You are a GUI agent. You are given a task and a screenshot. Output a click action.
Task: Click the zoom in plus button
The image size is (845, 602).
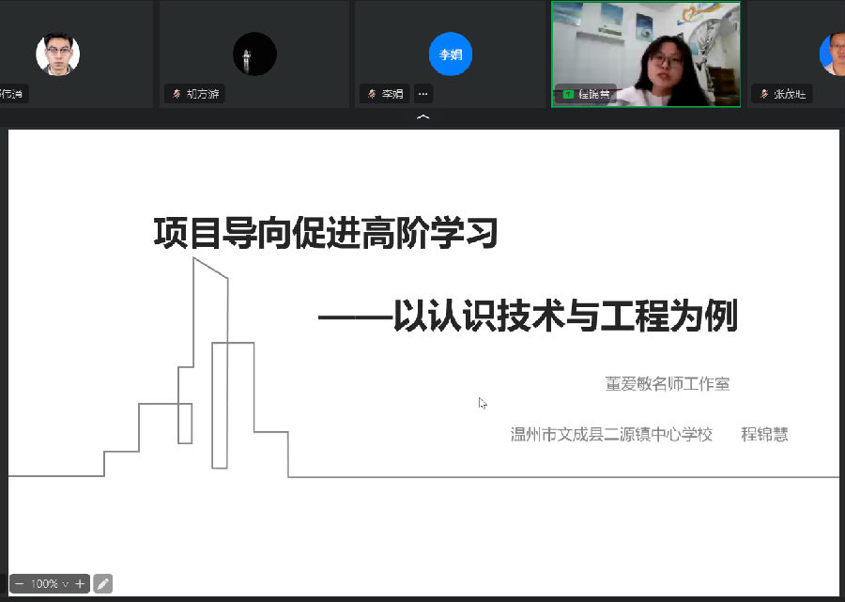click(80, 584)
